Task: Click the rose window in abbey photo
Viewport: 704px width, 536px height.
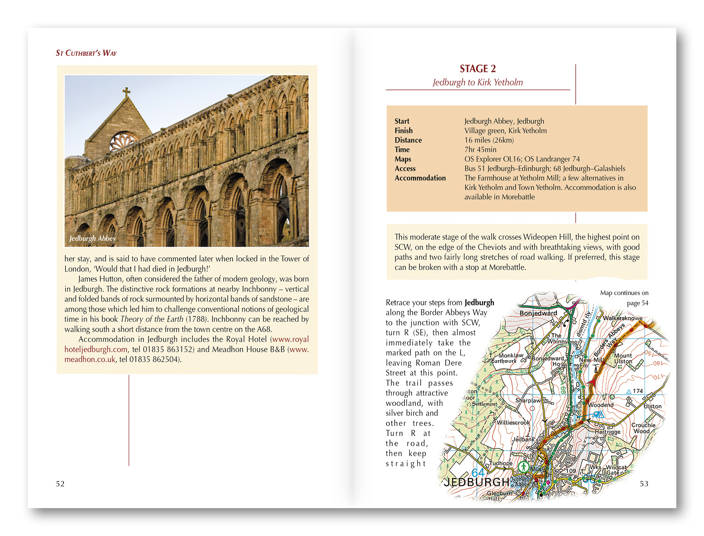Action: point(123,142)
